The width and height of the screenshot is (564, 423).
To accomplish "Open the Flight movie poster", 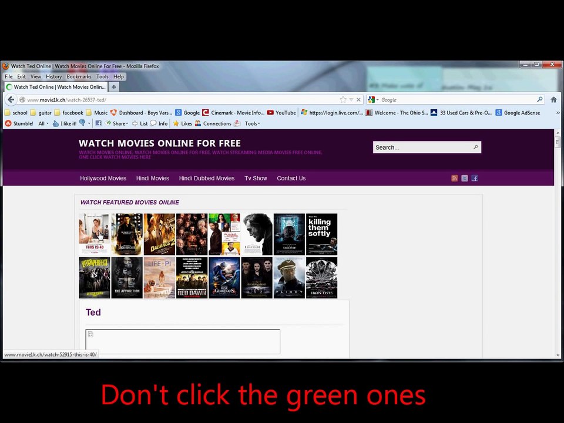I will pos(289,277).
